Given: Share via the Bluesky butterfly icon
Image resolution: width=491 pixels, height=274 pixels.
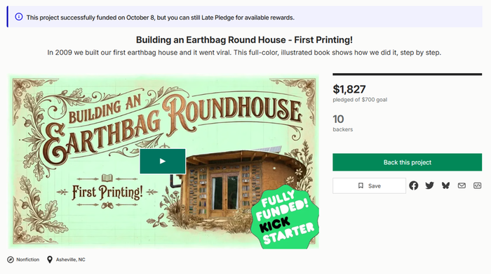Looking at the screenshot, I should click(x=445, y=185).
